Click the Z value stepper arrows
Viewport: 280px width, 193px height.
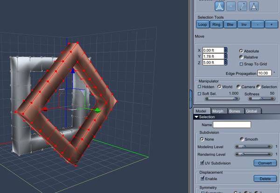point(225,62)
